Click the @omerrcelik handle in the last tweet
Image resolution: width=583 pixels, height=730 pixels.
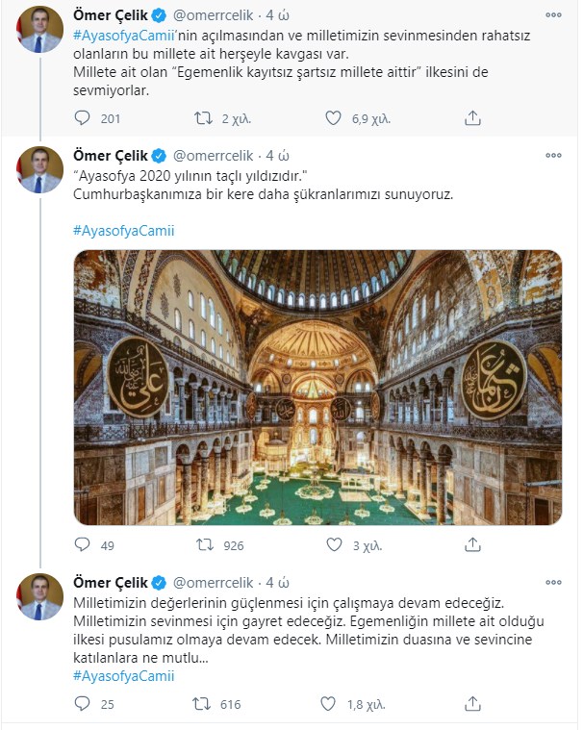[x=213, y=584]
